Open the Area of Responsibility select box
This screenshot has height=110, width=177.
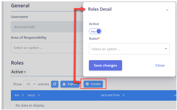(47, 48)
